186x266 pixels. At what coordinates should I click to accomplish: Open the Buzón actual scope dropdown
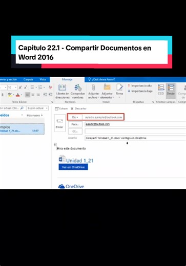[37, 108]
